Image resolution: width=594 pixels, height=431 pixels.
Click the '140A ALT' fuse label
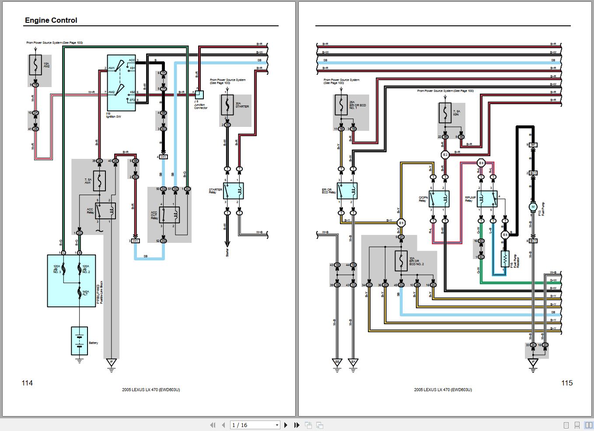[x=86, y=293]
